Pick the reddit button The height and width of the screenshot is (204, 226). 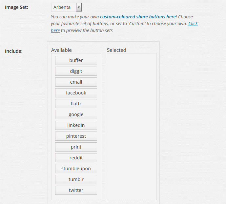tap(76, 158)
